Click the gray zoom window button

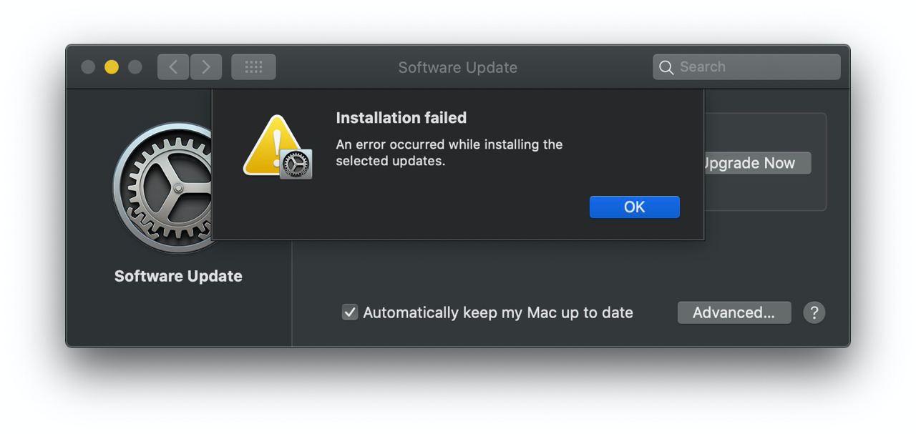click(135, 67)
